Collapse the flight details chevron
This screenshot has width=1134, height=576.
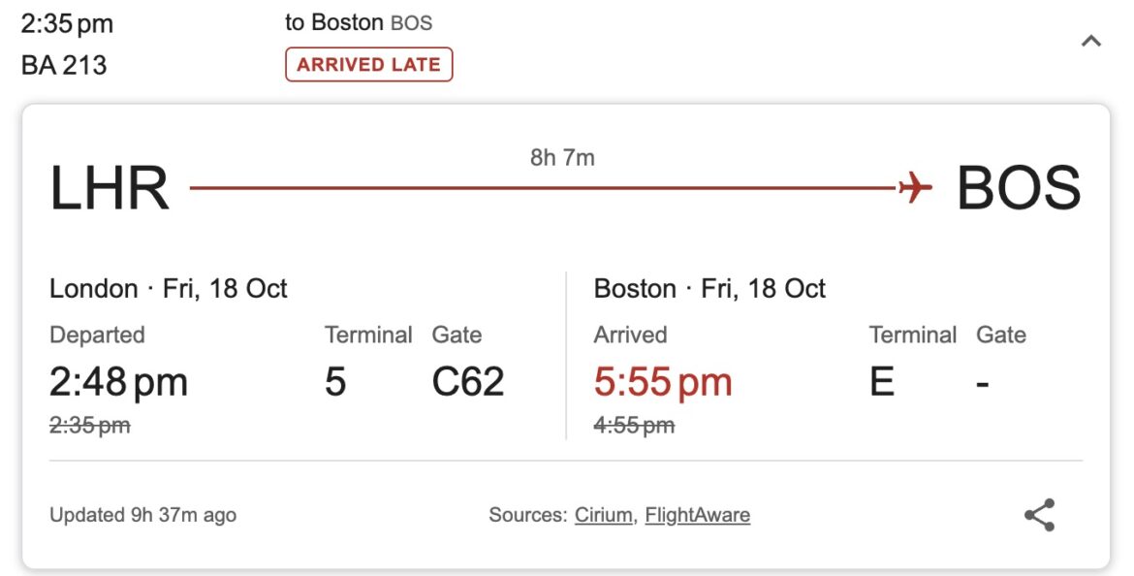point(1090,41)
